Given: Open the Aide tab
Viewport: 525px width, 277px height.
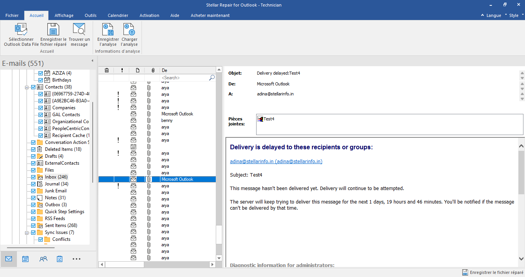Looking at the screenshot, I should coord(175,15).
